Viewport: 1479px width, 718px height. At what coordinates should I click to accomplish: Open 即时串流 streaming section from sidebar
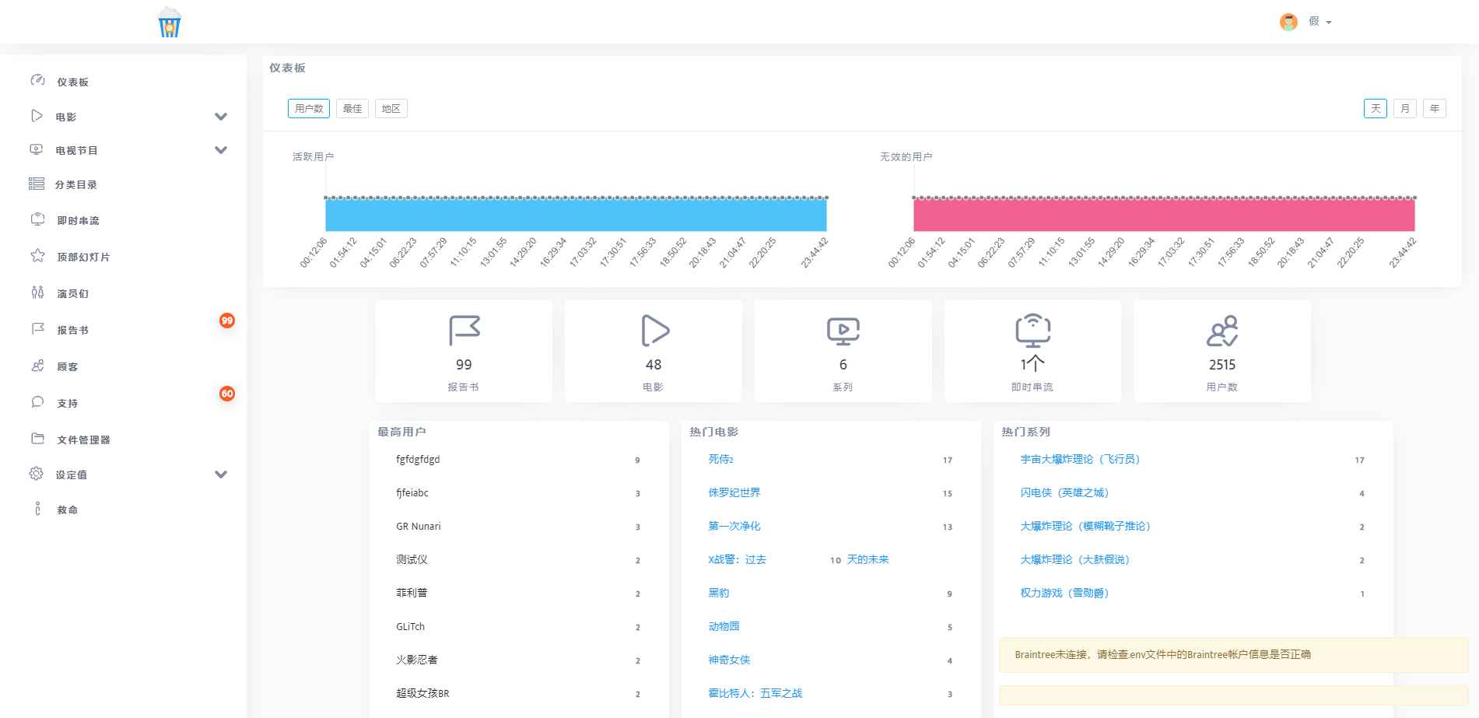(37, 220)
